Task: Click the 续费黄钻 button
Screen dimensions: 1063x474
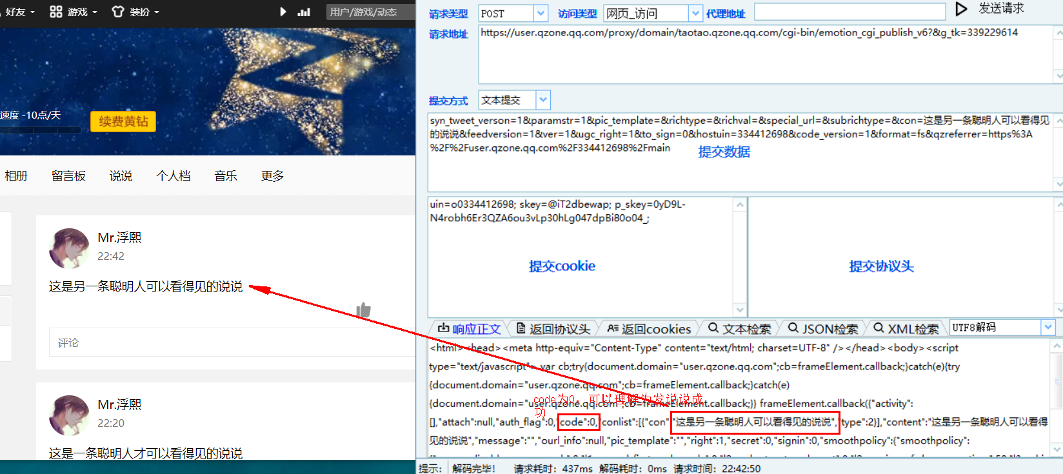Action: coord(123,121)
